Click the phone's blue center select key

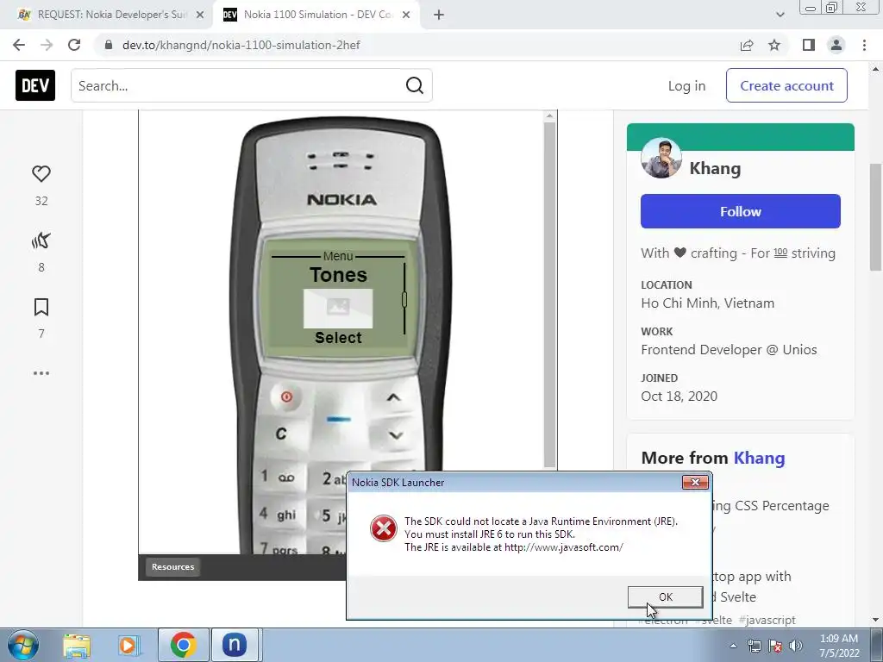338,420
